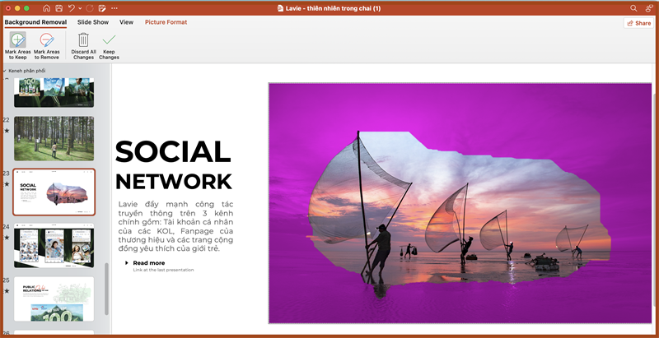The image size is (659, 338).
Task: Select slide 24 thumbnail in the panel
Action: [x=54, y=245]
